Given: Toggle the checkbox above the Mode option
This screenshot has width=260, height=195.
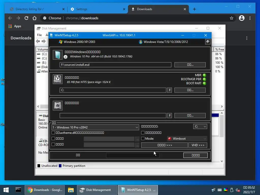Looking at the screenshot, I should [143, 133].
